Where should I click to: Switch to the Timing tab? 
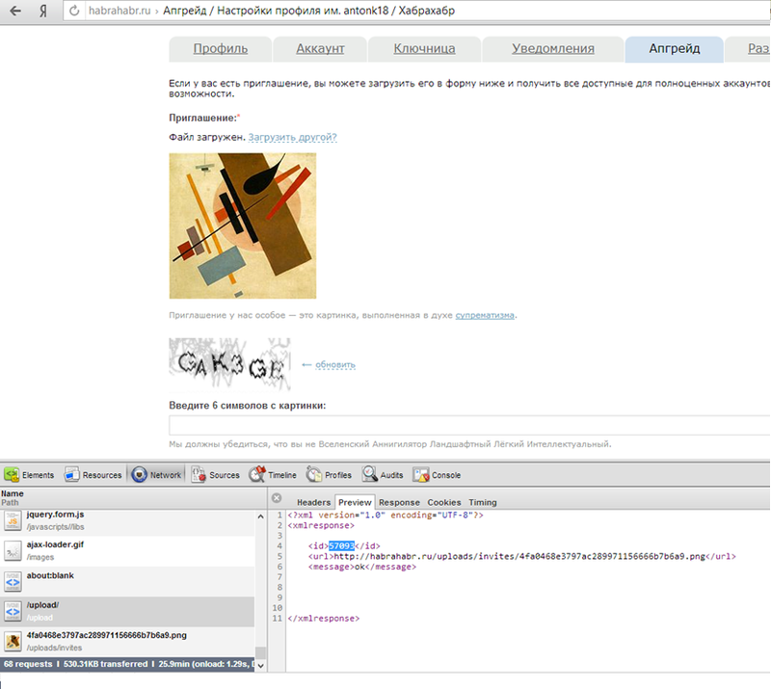click(483, 502)
